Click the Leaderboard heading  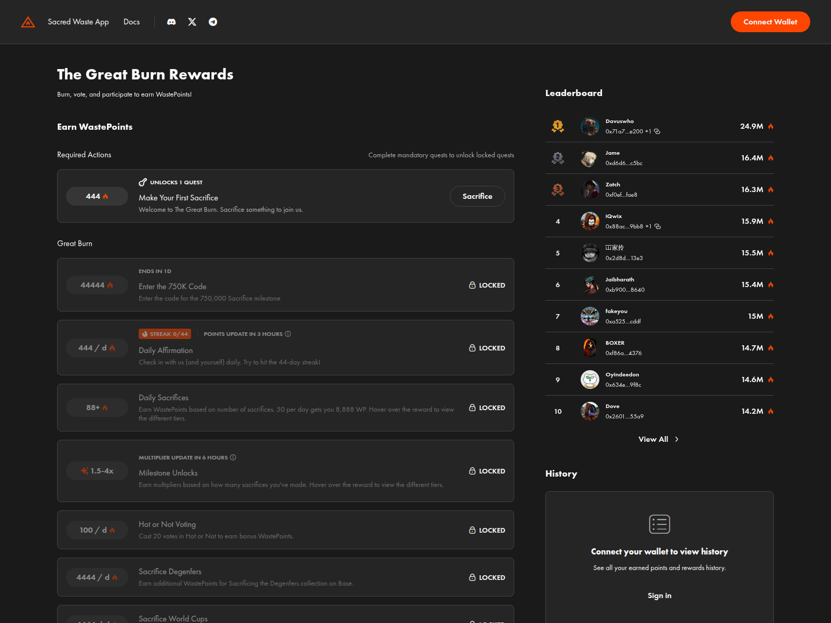click(574, 93)
